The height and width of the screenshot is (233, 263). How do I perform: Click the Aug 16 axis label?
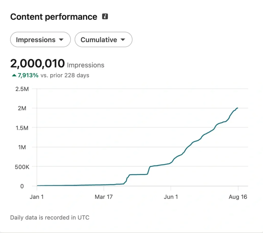[238, 197]
